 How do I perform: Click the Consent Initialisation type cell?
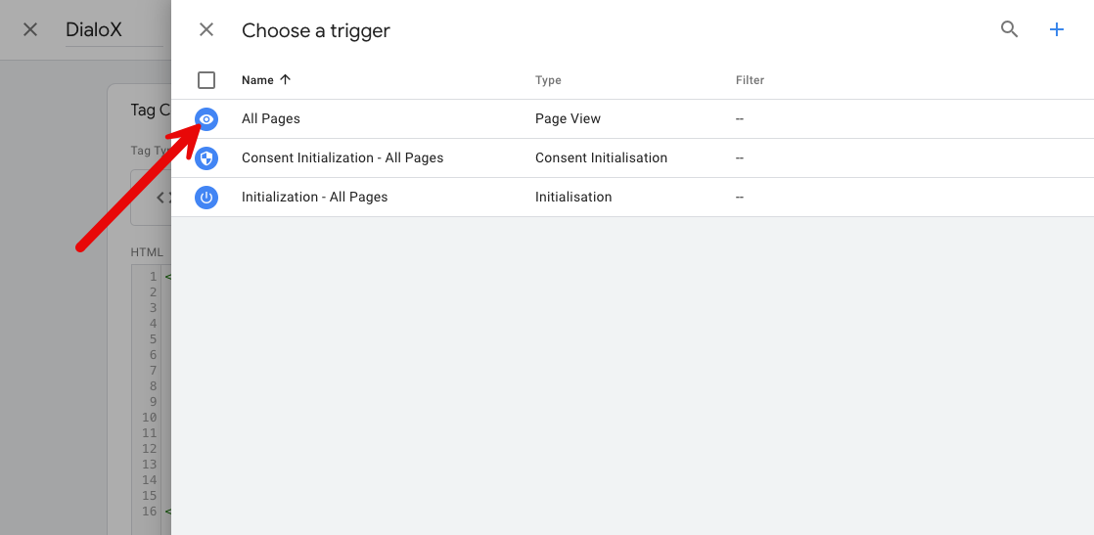[x=601, y=157]
